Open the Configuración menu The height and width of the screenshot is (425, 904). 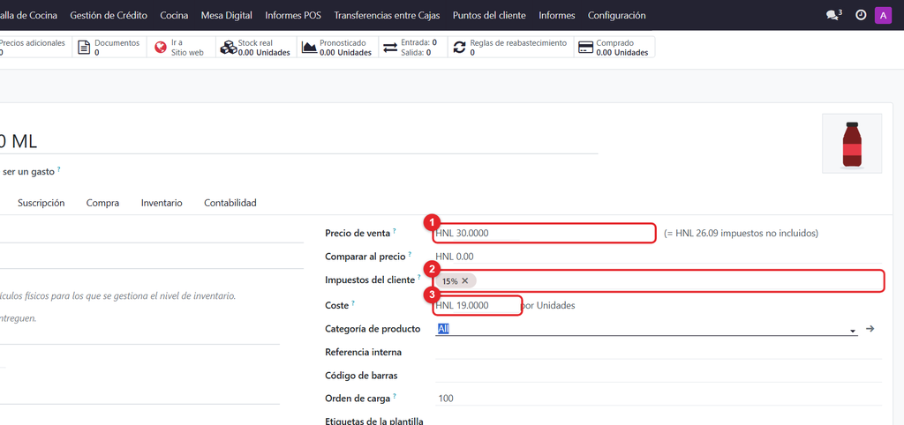[616, 16]
